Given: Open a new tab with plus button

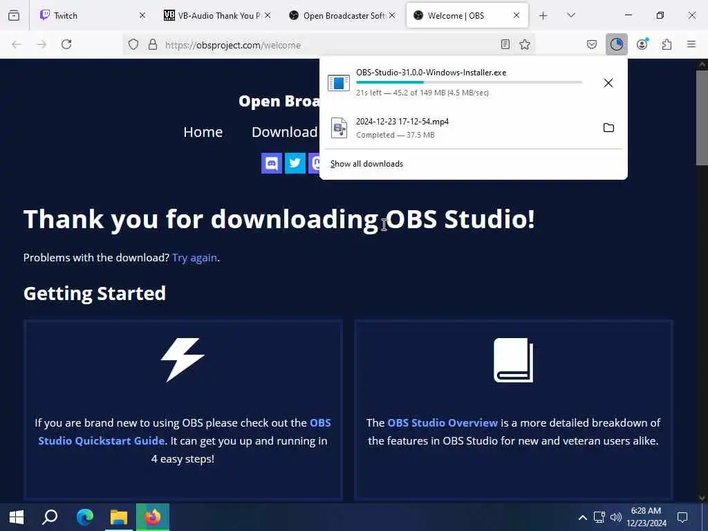Looking at the screenshot, I should [x=543, y=16].
